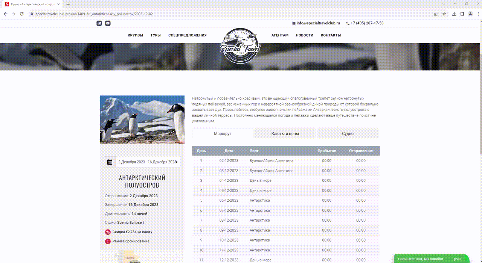Select the 06-12-2023 date cell
Image resolution: width=482 pixels, height=263 pixels.
229,201
